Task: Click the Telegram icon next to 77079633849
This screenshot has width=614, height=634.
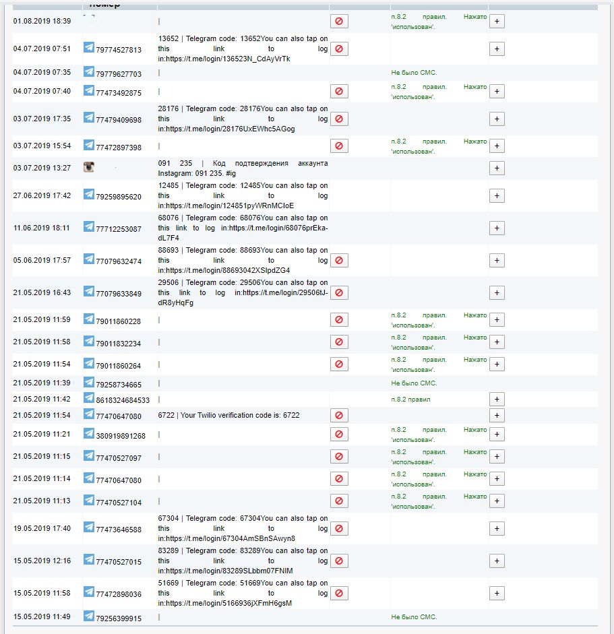Action: (89, 291)
